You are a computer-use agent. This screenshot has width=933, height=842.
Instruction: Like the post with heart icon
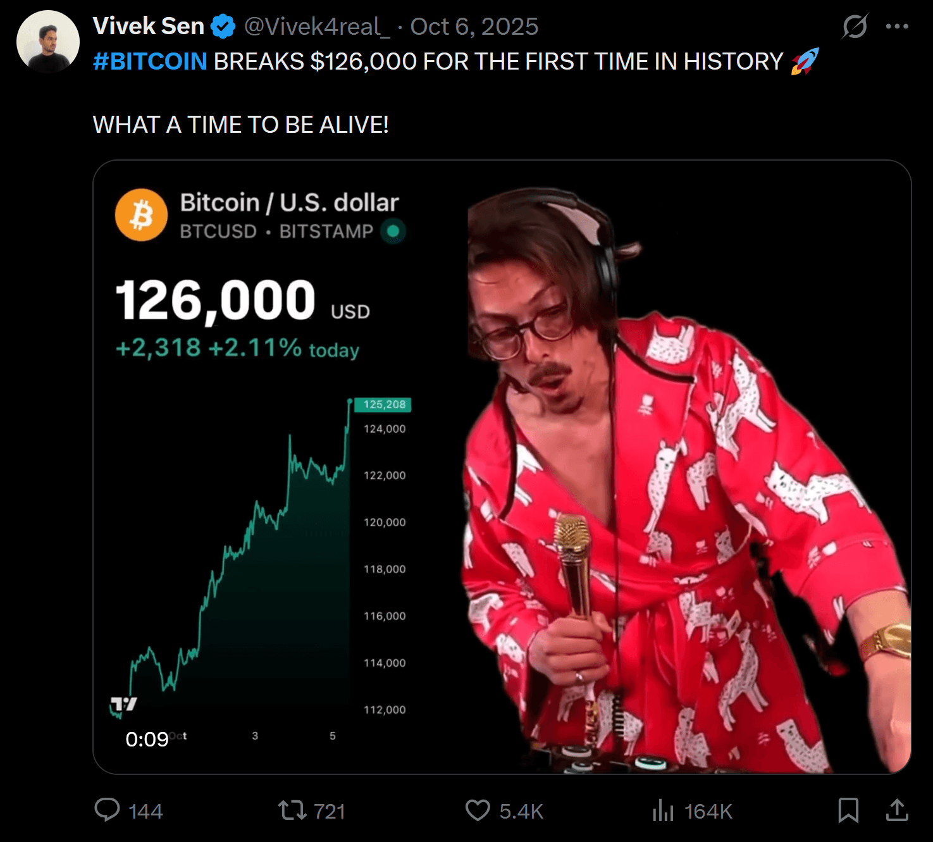pos(478,810)
